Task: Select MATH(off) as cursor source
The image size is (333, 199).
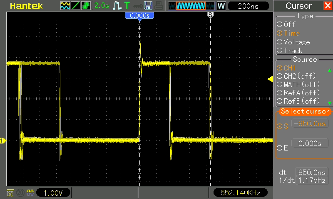Action: (298, 85)
